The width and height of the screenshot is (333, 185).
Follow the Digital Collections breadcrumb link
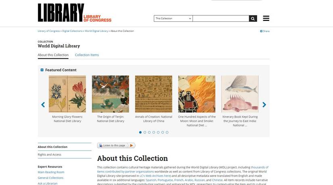tap(72, 31)
